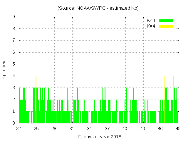This screenshot has width=188, height=141.
Task: Click the yellow K=4 legend swatch
Action: pyautogui.click(x=166, y=26)
